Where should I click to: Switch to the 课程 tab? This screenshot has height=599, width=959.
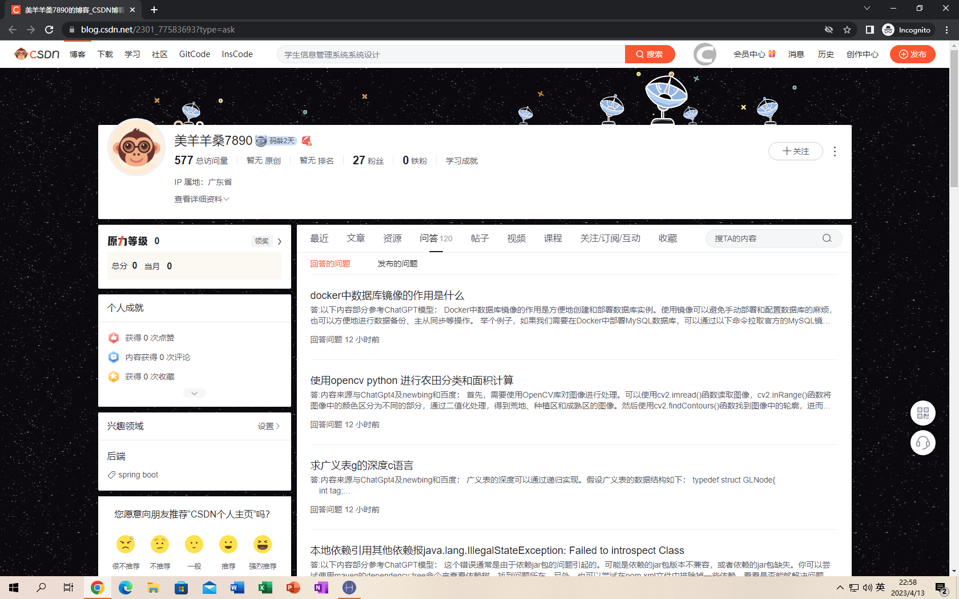click(x=553, y=238)
